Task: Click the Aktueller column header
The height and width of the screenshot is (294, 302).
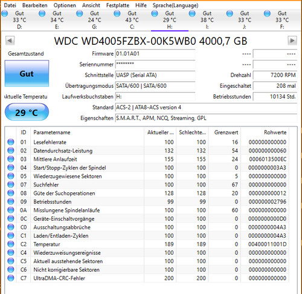Action: pos(160,132)
